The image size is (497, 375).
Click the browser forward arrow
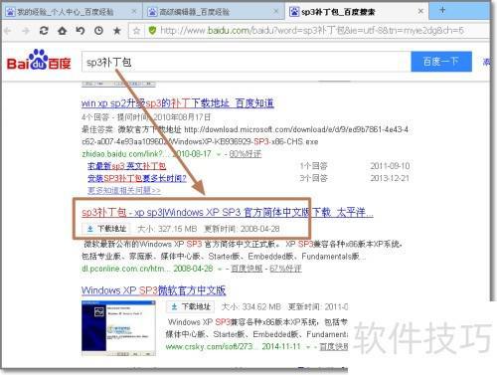pos(26,31)
